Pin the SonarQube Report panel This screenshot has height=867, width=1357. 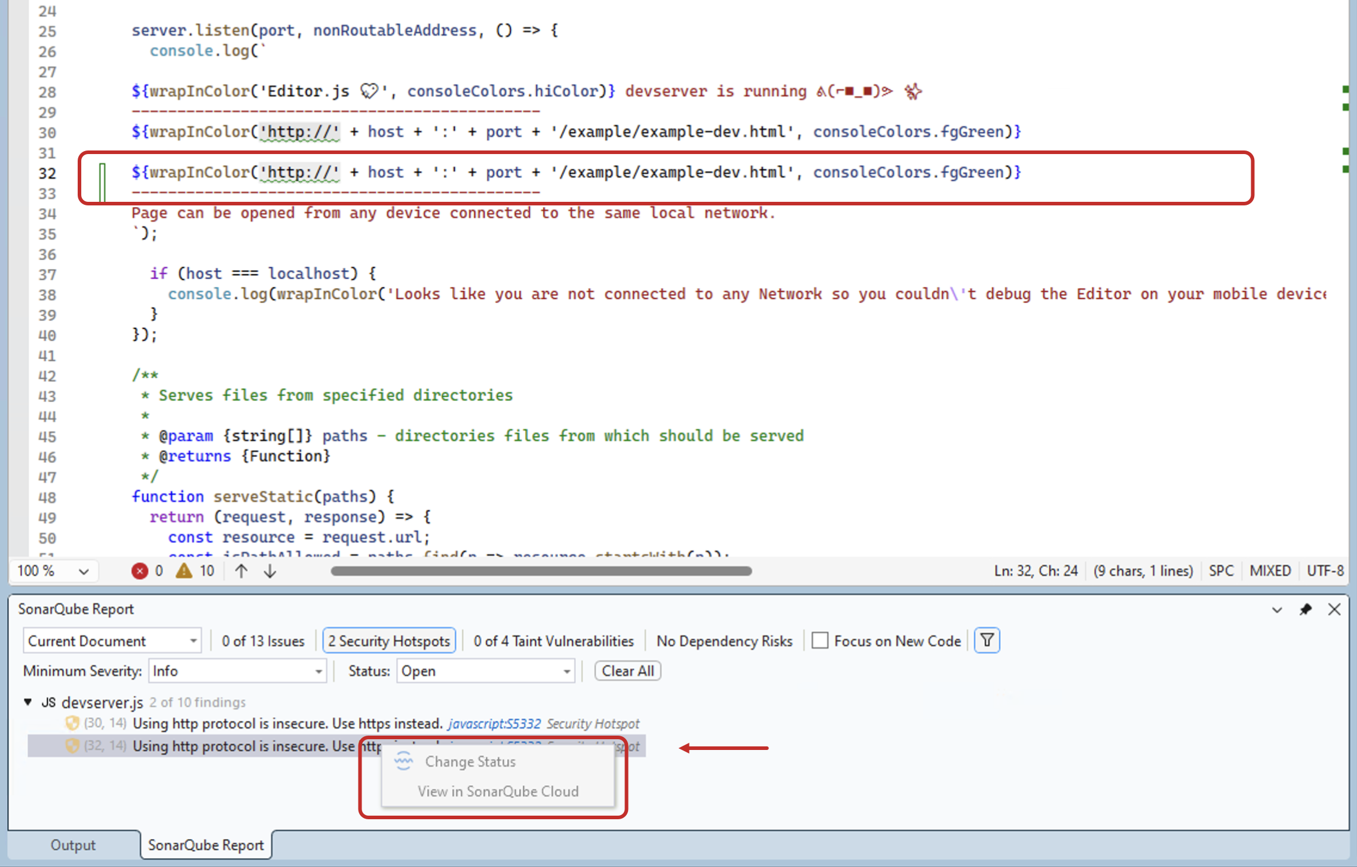pyautogui.click(x=1306, y=610)
